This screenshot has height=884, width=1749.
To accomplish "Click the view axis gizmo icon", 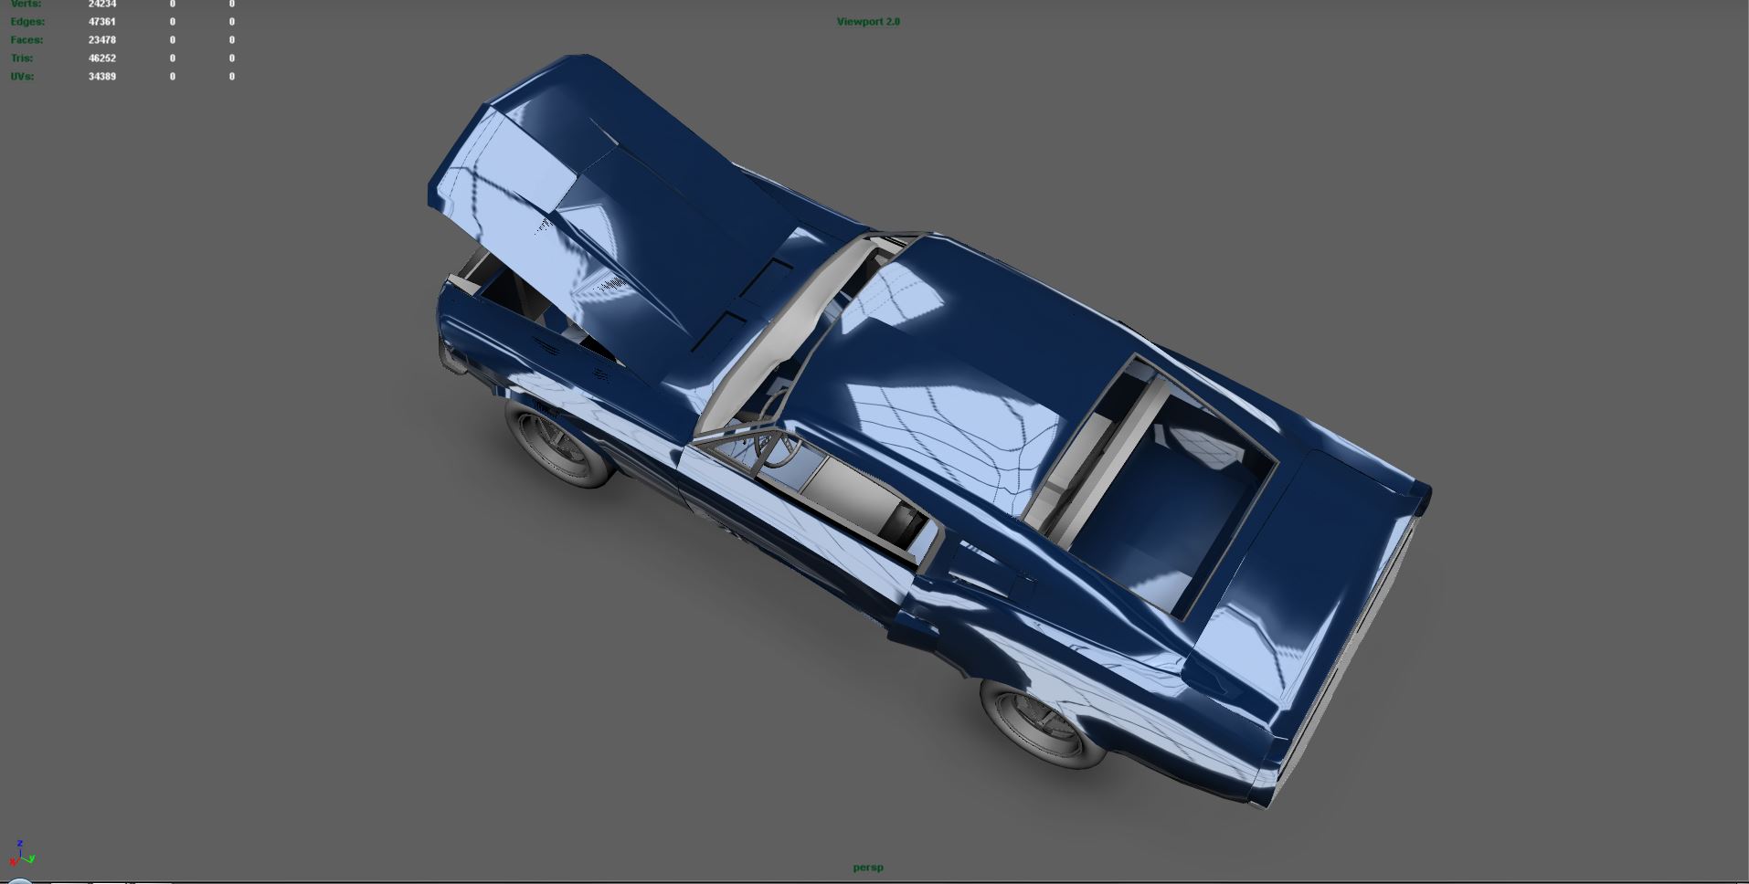I will click(x=22, y=854).
